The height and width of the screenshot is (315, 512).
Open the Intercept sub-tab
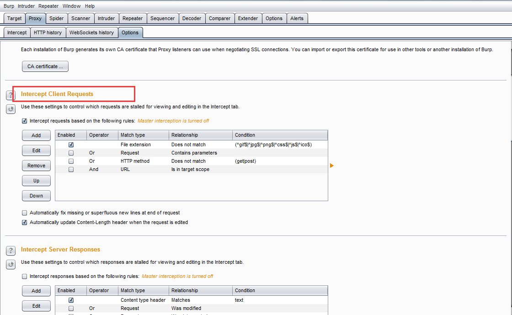(17, 32)
